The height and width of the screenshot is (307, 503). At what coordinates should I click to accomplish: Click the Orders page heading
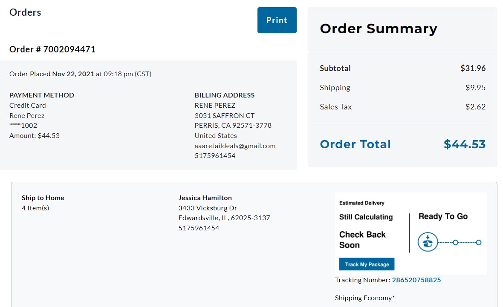pyautogui.click(x=25, y=12)
